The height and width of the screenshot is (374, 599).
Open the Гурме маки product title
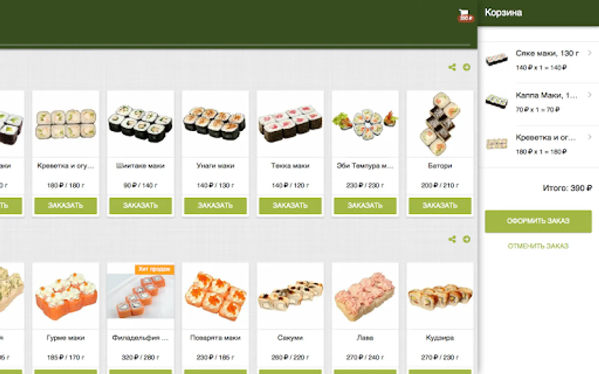click(66, 338)
